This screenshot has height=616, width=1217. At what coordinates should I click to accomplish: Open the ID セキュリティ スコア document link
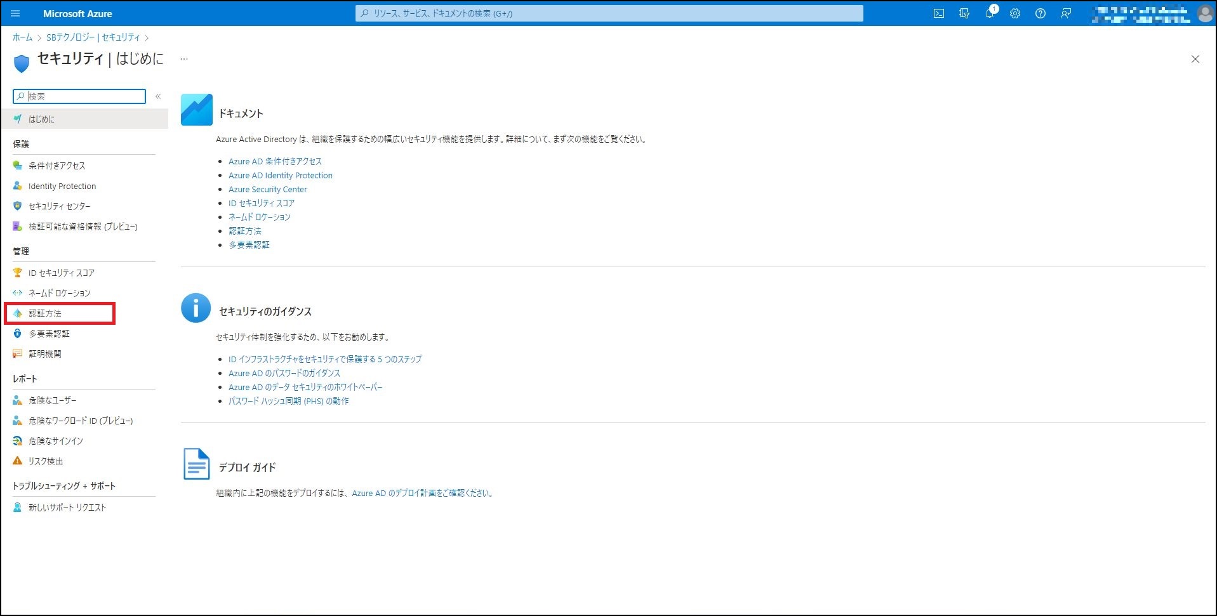click(262, 203)
